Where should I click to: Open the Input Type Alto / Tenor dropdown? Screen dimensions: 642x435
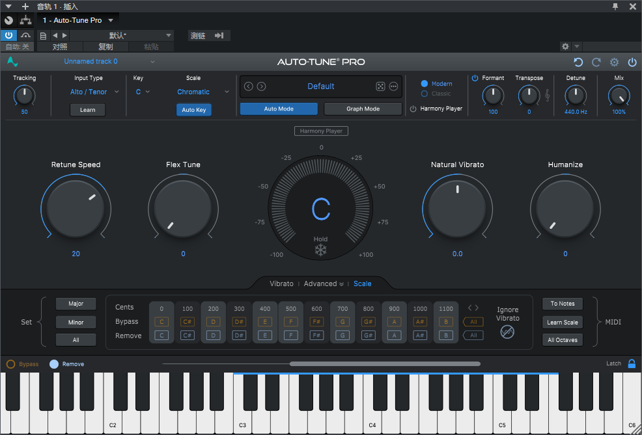pyautogui.click(x=94, y=92)
